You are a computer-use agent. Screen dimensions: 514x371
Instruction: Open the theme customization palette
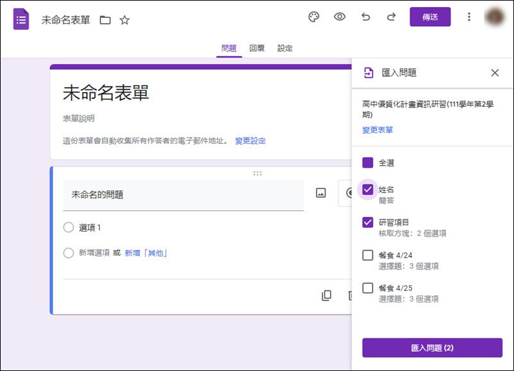tap(313, 17)
